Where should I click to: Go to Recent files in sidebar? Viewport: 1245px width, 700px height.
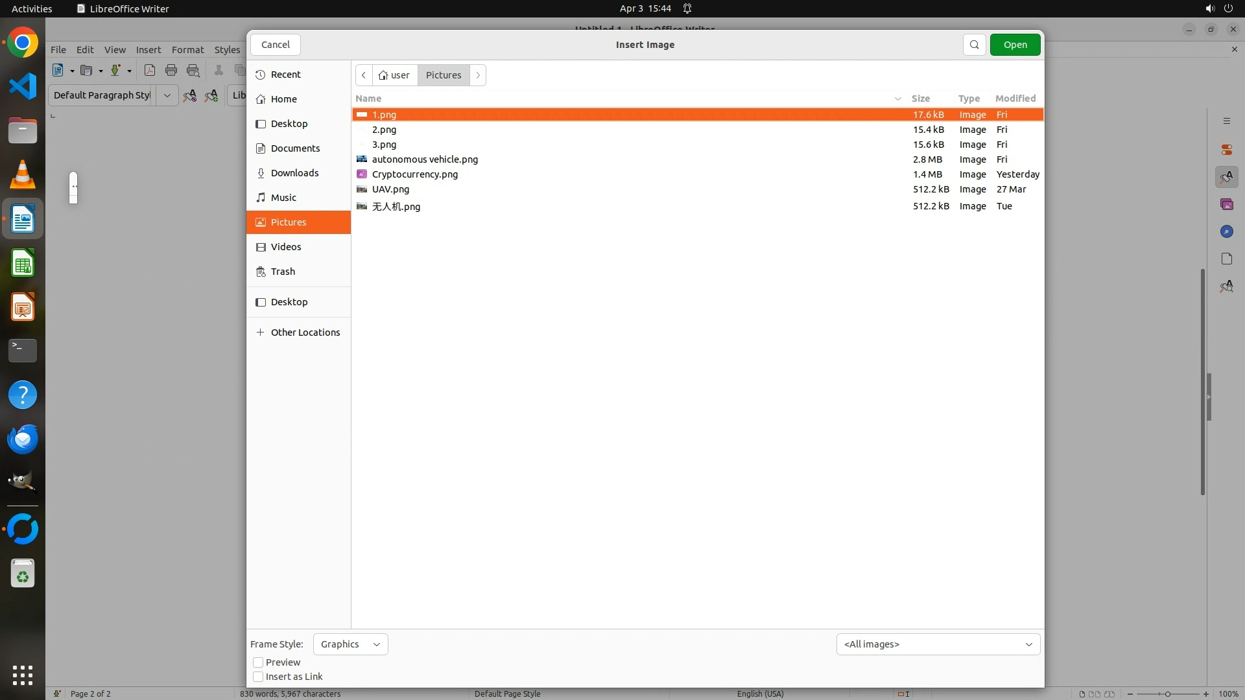coord(285,75)
